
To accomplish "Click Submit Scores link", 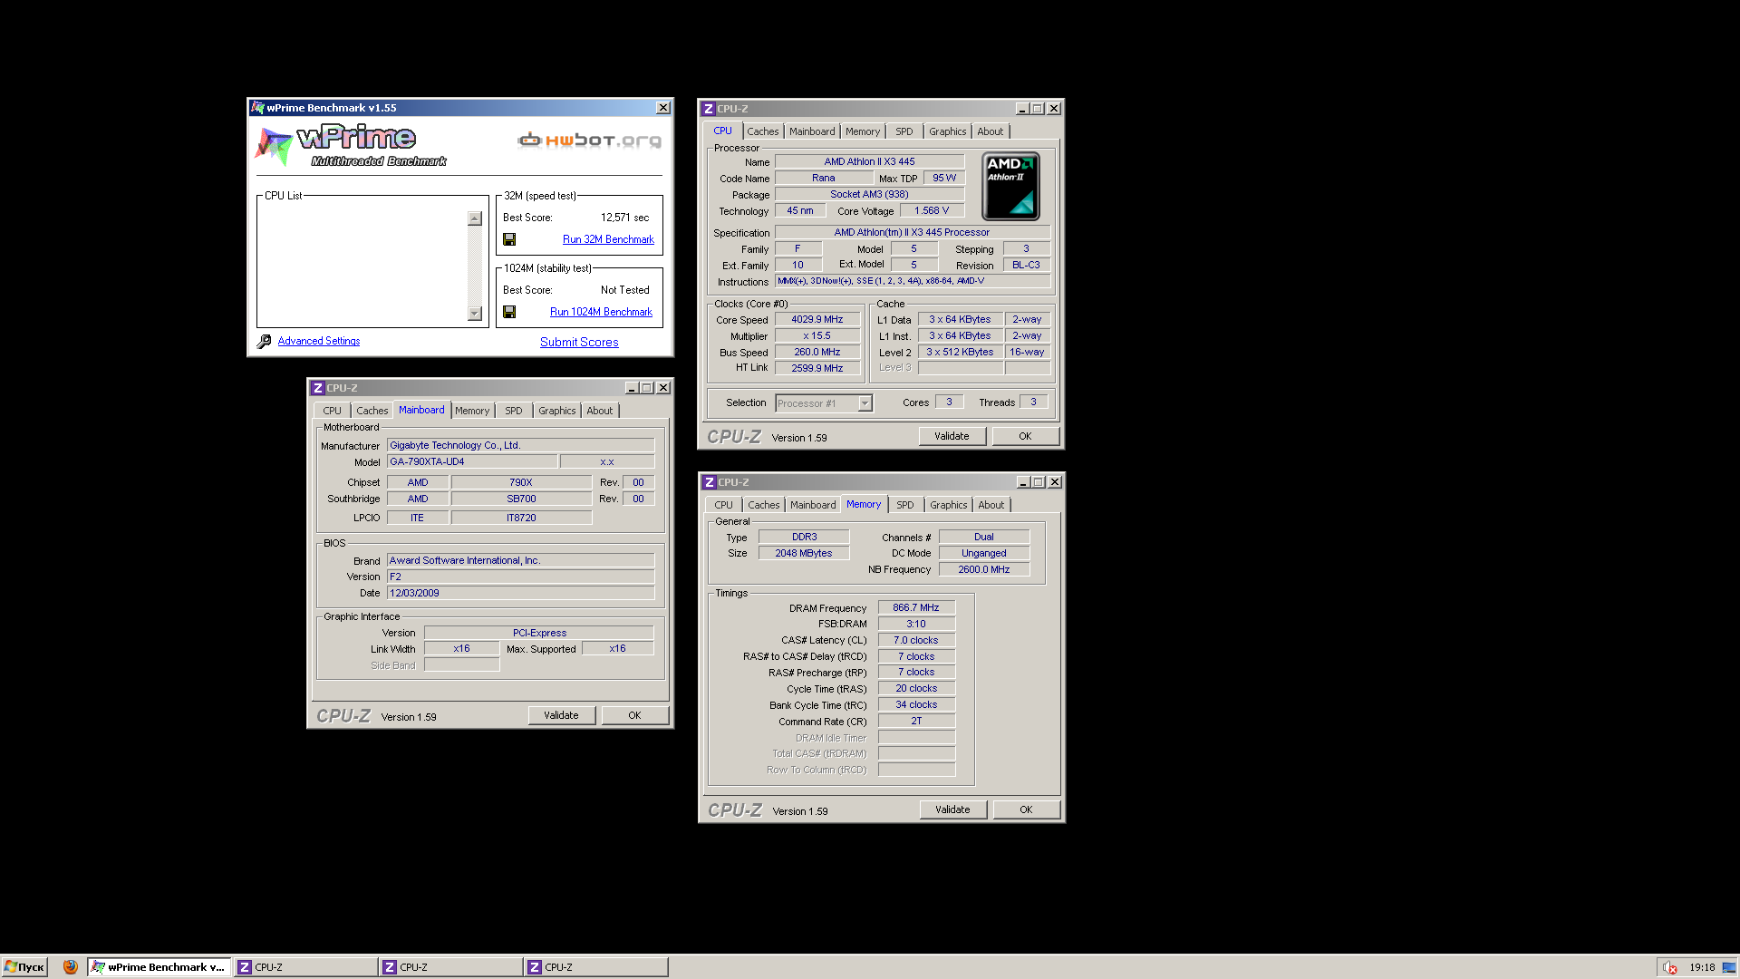I will (579, 343).
